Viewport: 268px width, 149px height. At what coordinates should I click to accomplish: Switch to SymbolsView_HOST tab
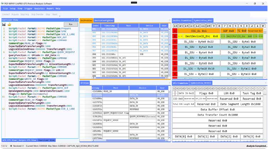point(203,20)
